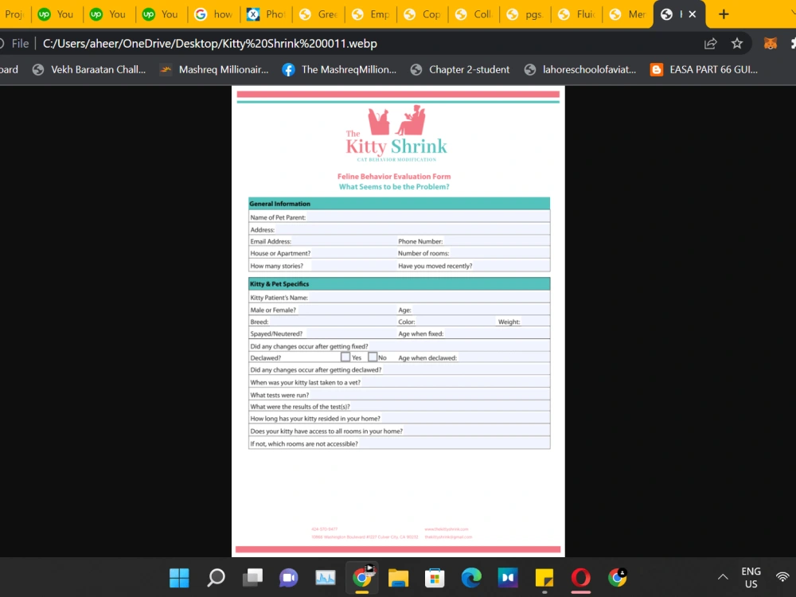Switch to the first Upwork tab

56,14
